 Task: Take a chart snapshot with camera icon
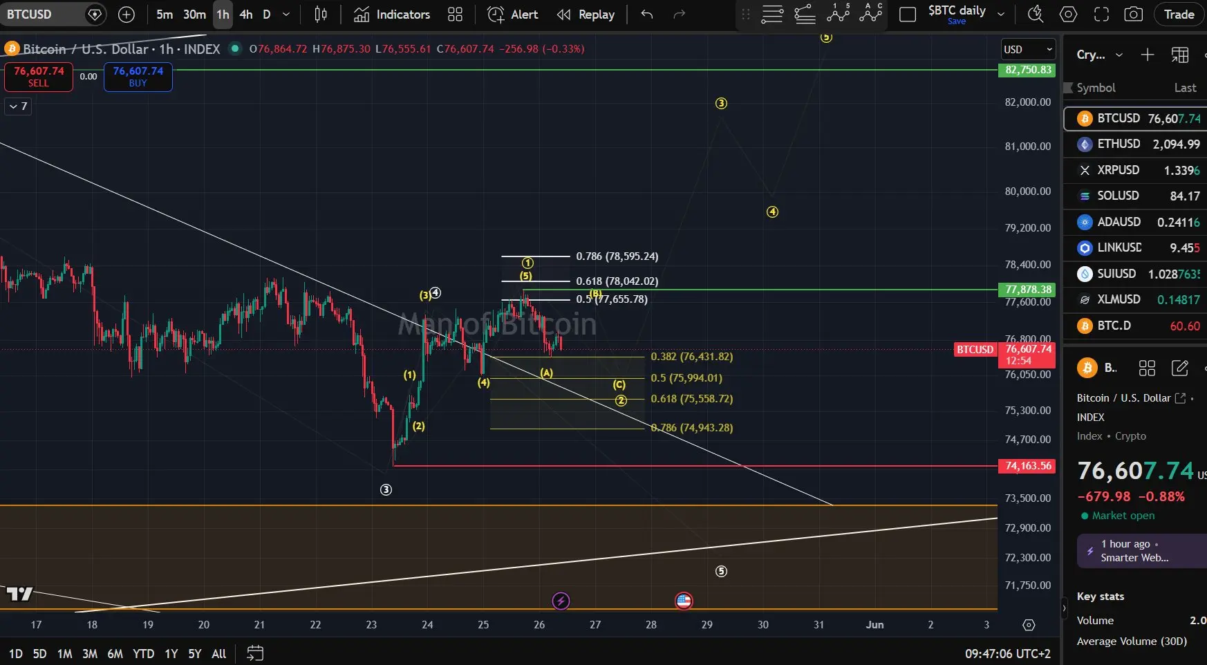(1134, 15)
